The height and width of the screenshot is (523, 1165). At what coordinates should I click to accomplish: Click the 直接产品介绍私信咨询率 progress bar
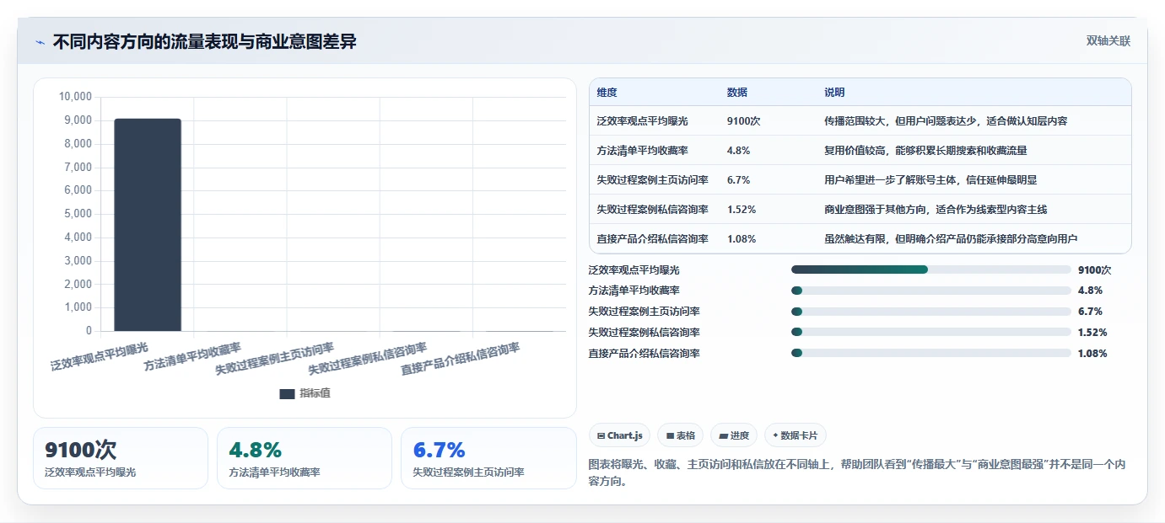coord(931,353)
